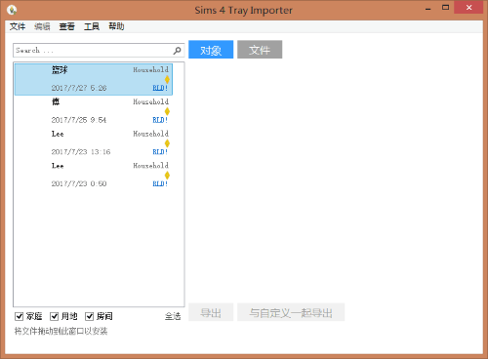Close the Sims 4 Tray Importer window
The image size is (488, 359).
tap(468, 8)
